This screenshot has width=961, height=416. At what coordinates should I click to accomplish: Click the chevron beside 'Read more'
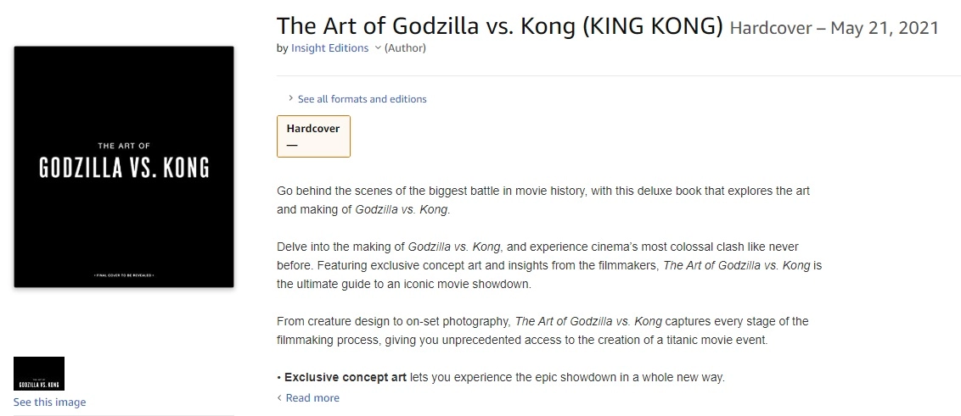tap(280, 397)
